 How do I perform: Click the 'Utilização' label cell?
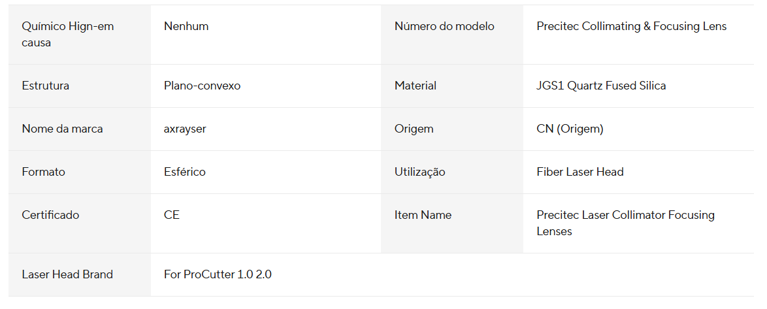(x=452, y=172)
